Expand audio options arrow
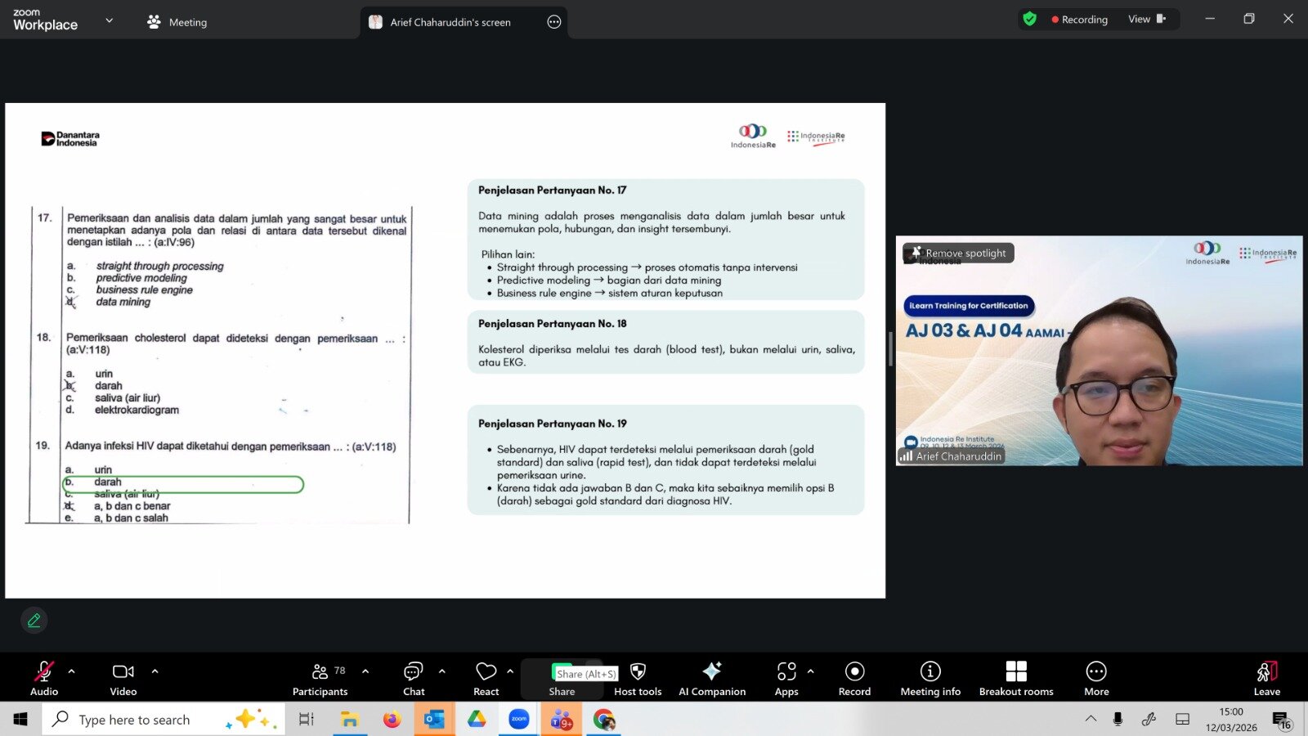The image size is (1308, 736). 72,671
